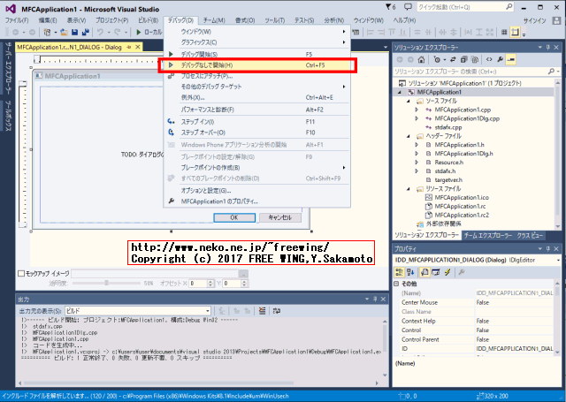Click the Redo arrow in the toolbar
Image resolution: width=566 pixels, height=402 pixels.
(x=118, y=32)
